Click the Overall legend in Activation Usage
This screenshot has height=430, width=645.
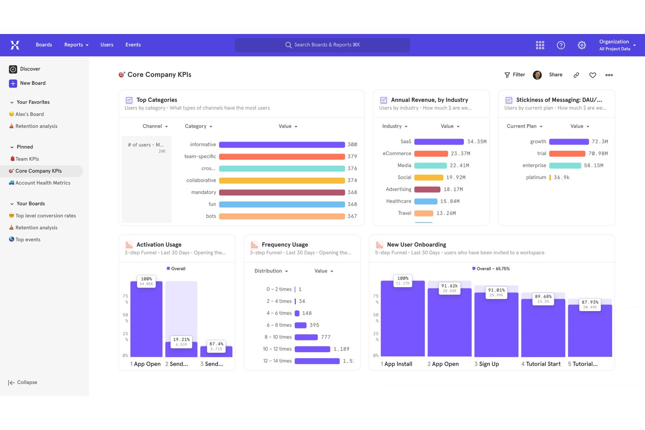pos(176,269)
